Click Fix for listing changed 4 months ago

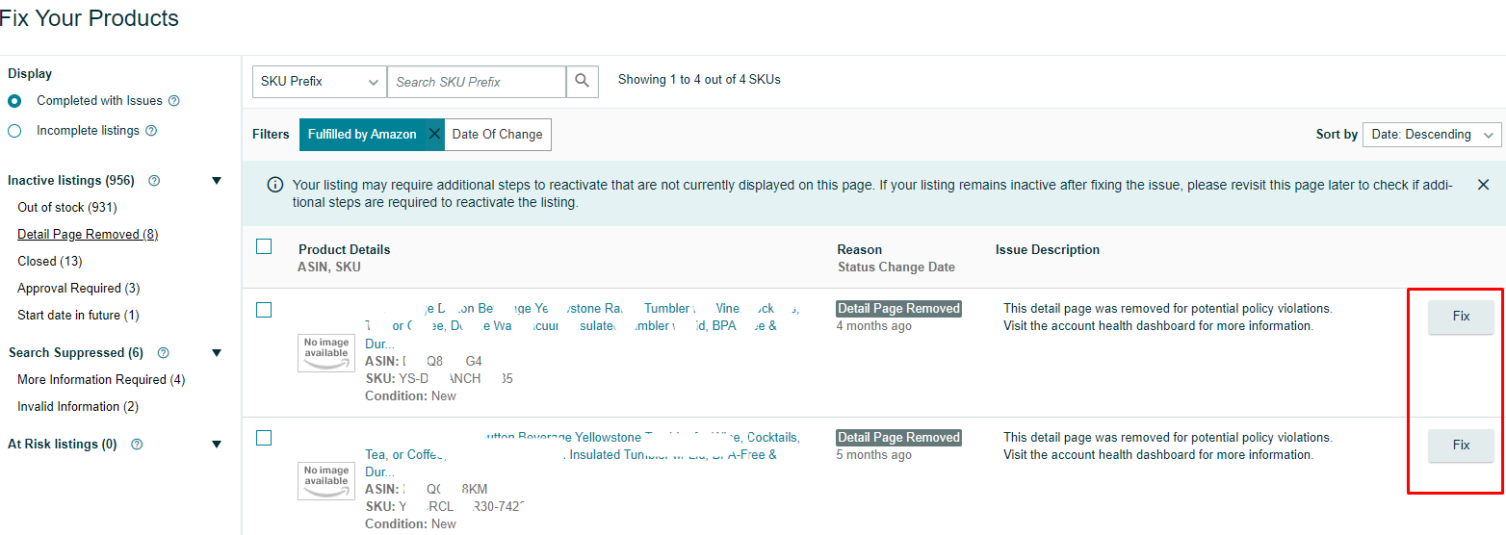click(1461, 317)
